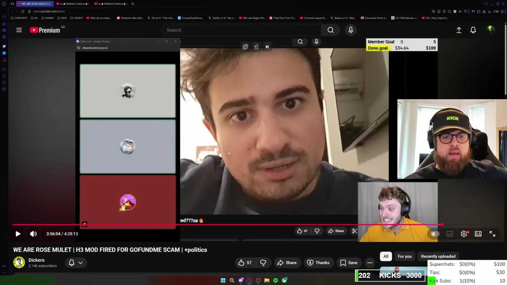This screenshot has height=285, width=507.
Task: Mute the video volume speaker
Action: [33, 234]
